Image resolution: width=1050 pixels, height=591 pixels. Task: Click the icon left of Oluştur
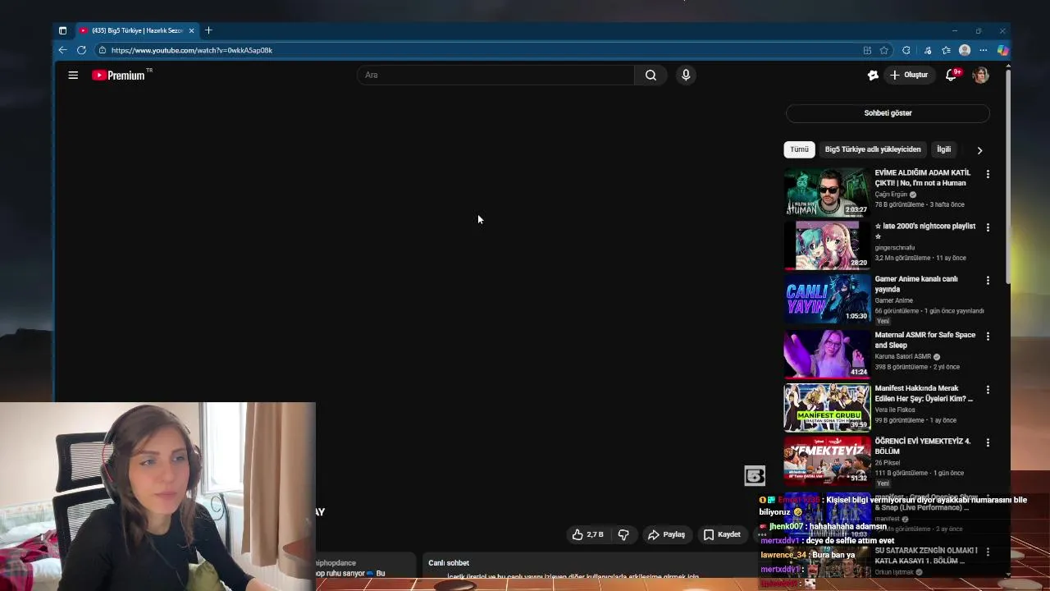point(873,75)
